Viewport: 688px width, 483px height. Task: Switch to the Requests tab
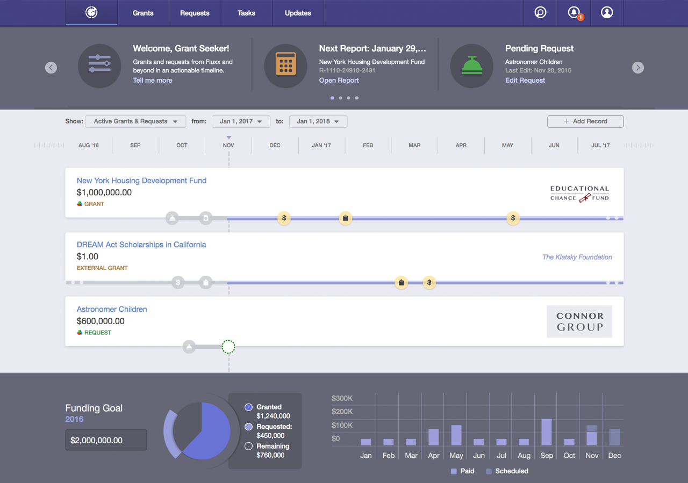pyautogui.click(x=195, y=13)
